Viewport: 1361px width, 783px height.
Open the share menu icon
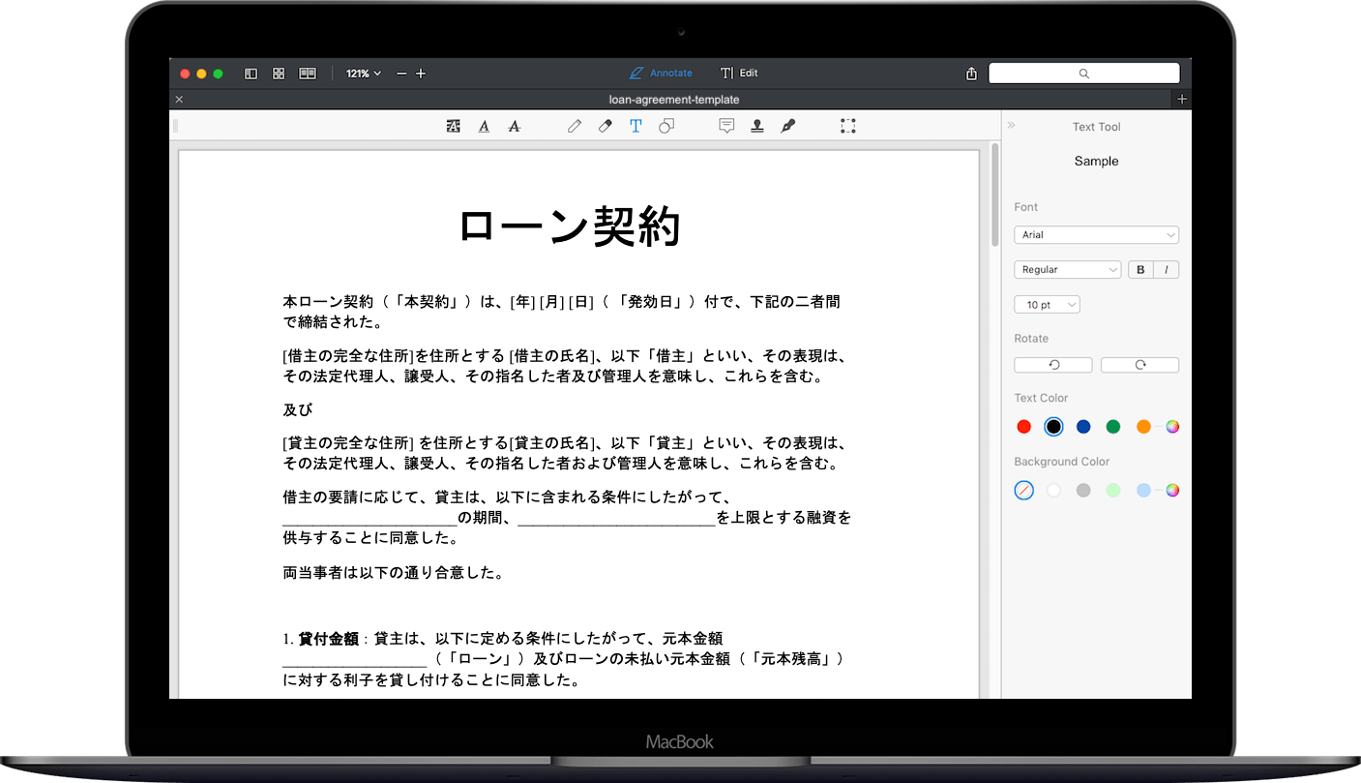click(x=971, y=74)
